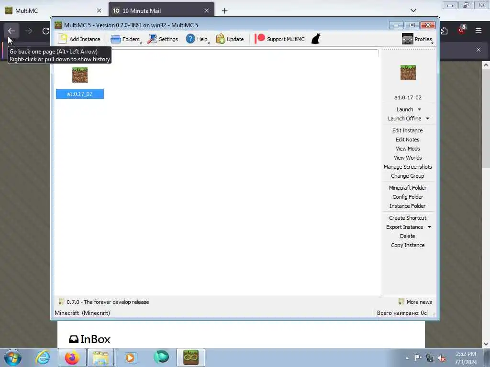
Task: Click the black cat icon
Action: click(316, 39)
